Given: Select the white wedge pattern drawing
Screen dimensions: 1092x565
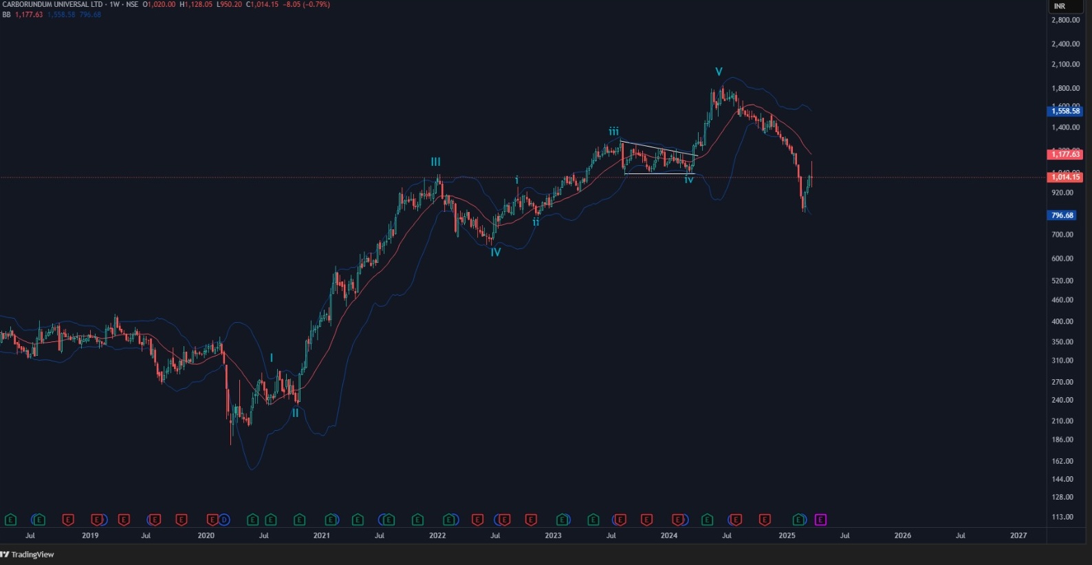Looking at the screenshot, I should 657,148.
